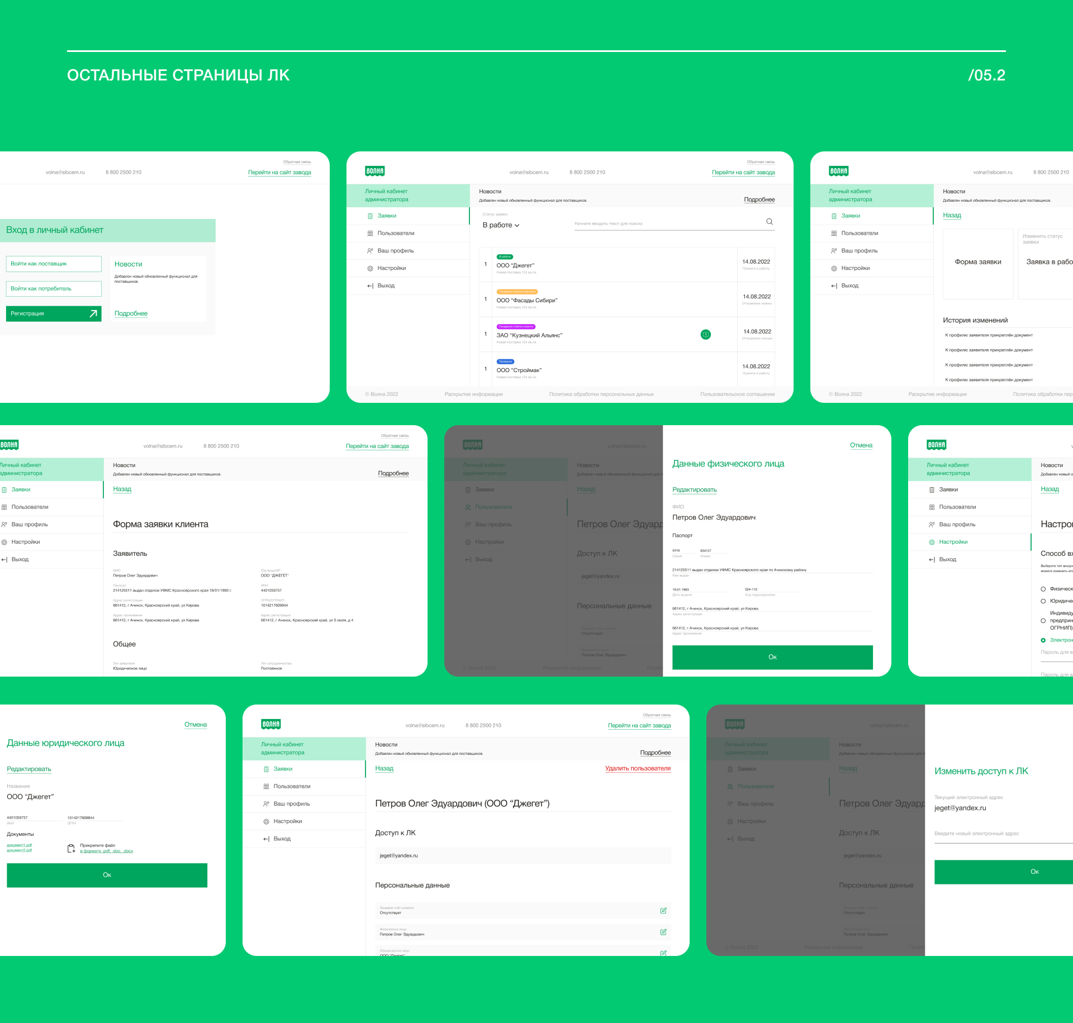Select the Юридическое radio option in settings
1073x1023 pixels.
[x=1043, y=601]
